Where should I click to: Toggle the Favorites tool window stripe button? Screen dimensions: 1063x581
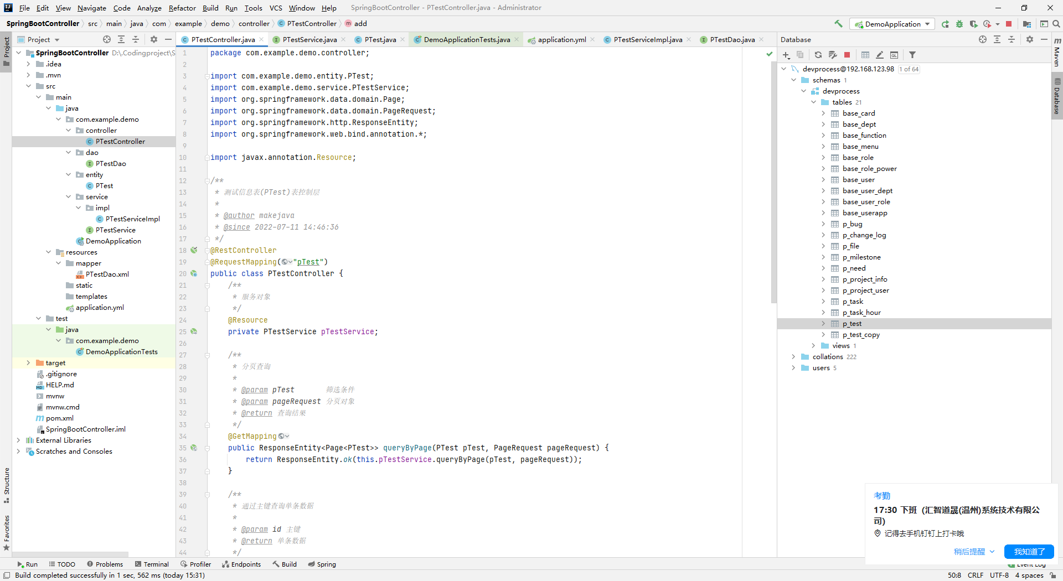(x=6, y=532)
